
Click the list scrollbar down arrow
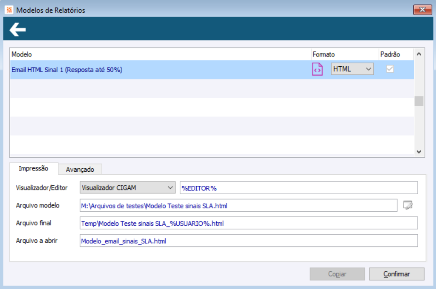coord(419,152)
